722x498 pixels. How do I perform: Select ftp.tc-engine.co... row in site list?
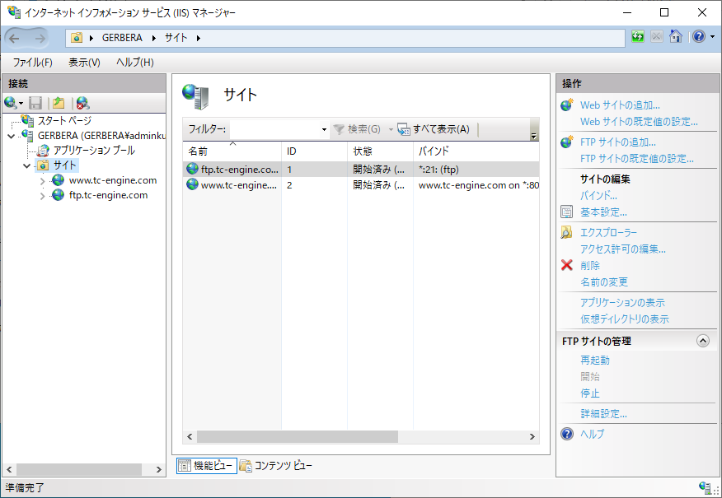pyautogui.click(x=361, y=170)
